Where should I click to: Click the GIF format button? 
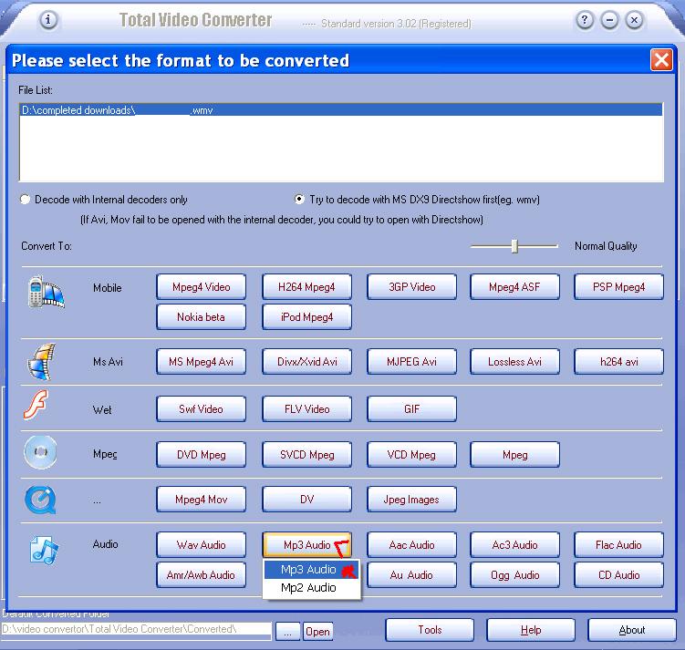(412, 409)
